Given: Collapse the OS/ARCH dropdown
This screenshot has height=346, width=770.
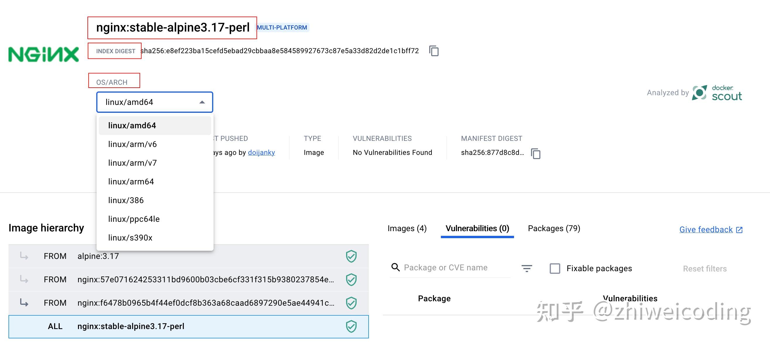Looking at the screenshot, I should coord(202,102).
